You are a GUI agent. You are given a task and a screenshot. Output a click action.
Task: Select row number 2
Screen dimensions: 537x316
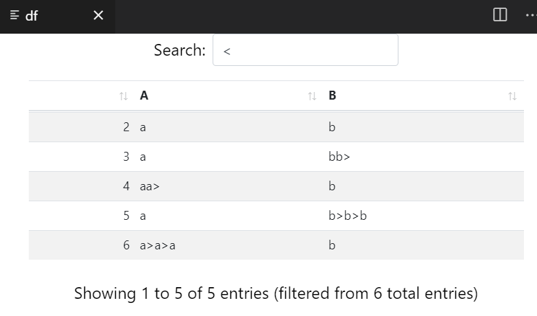point(126,127)
